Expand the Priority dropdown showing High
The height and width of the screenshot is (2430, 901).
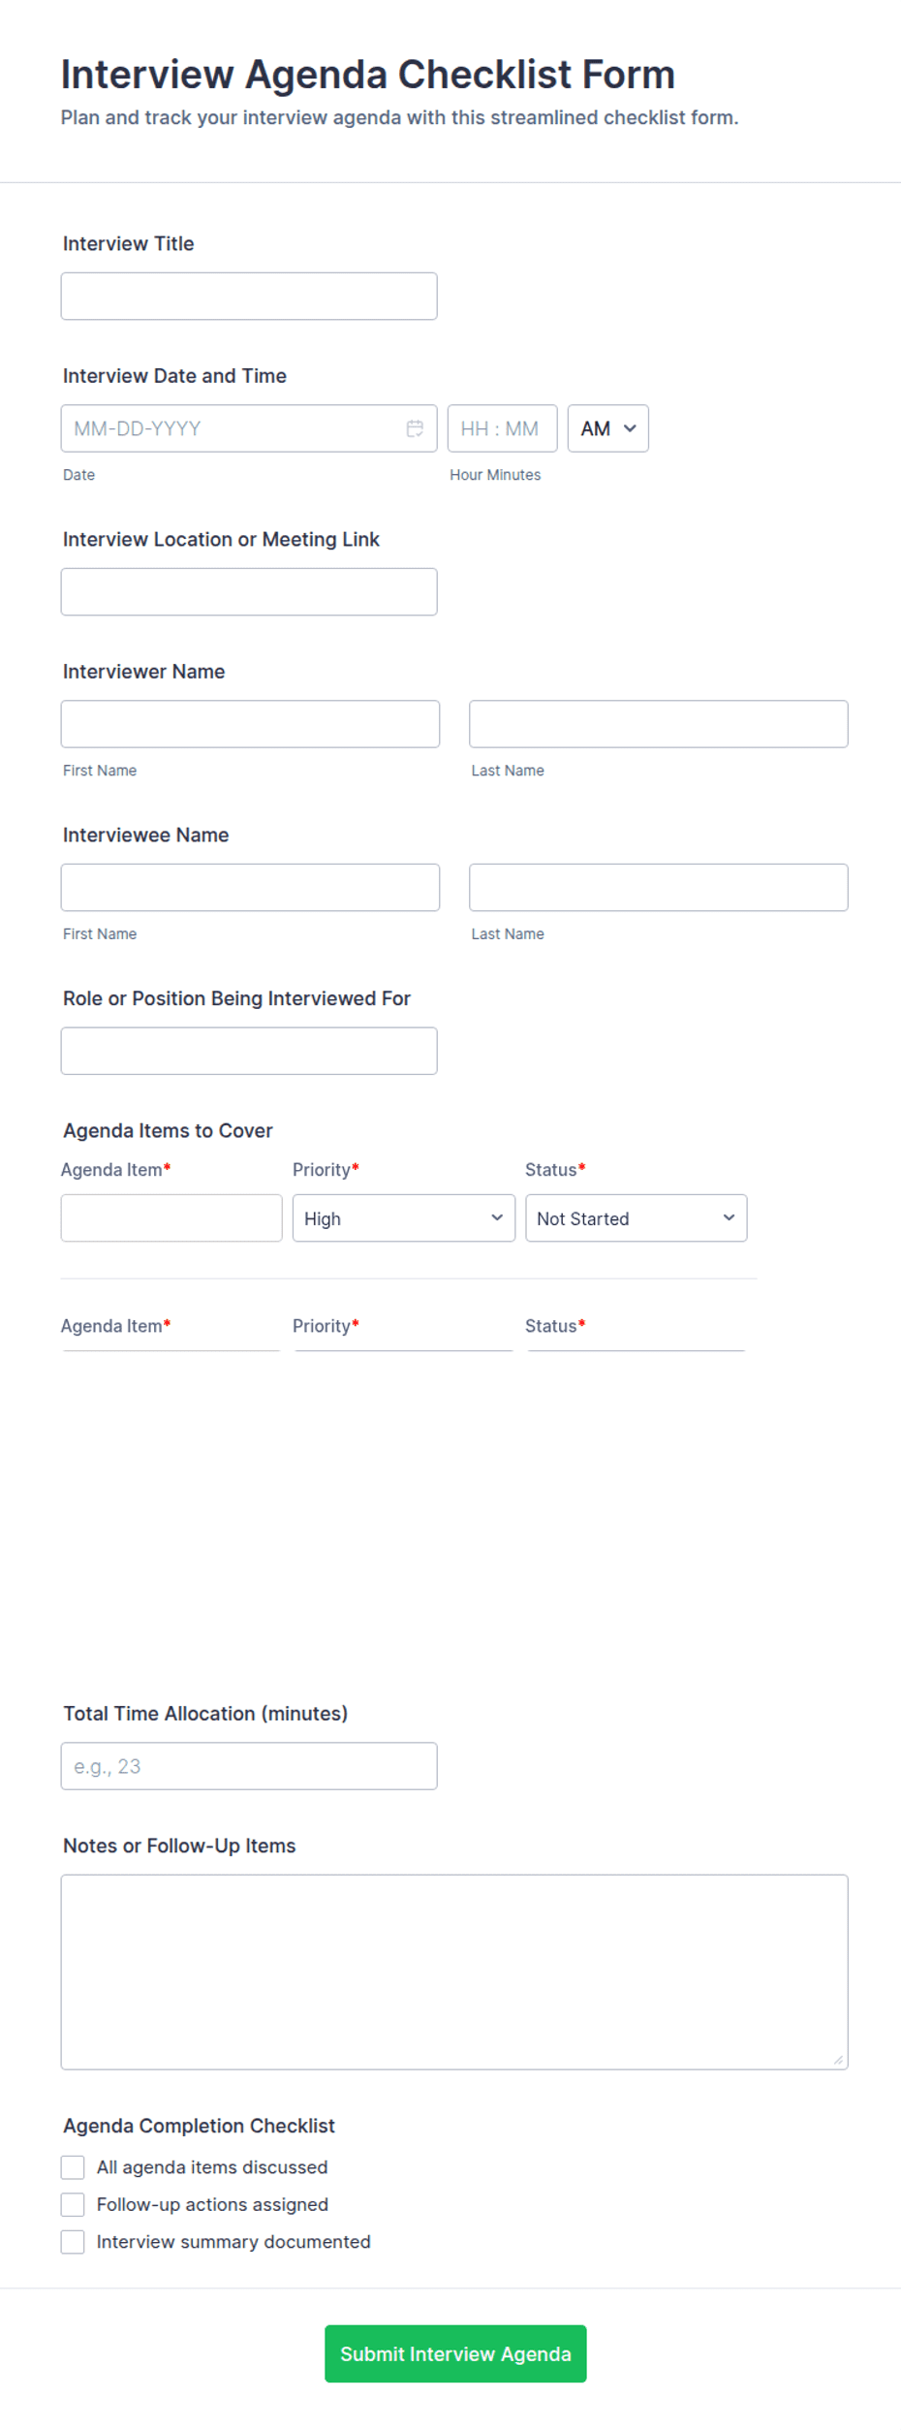tap(403, 1217)
